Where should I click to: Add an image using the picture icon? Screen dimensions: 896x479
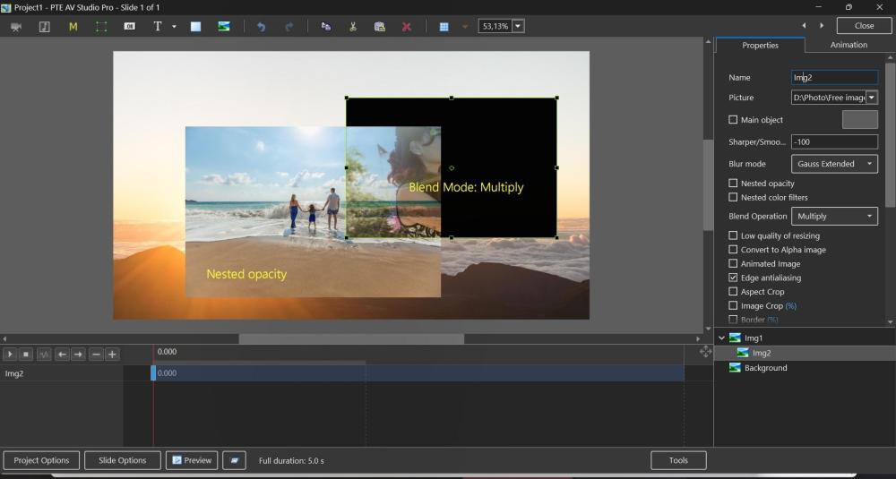pyautogui.click(x=224, y=27)
